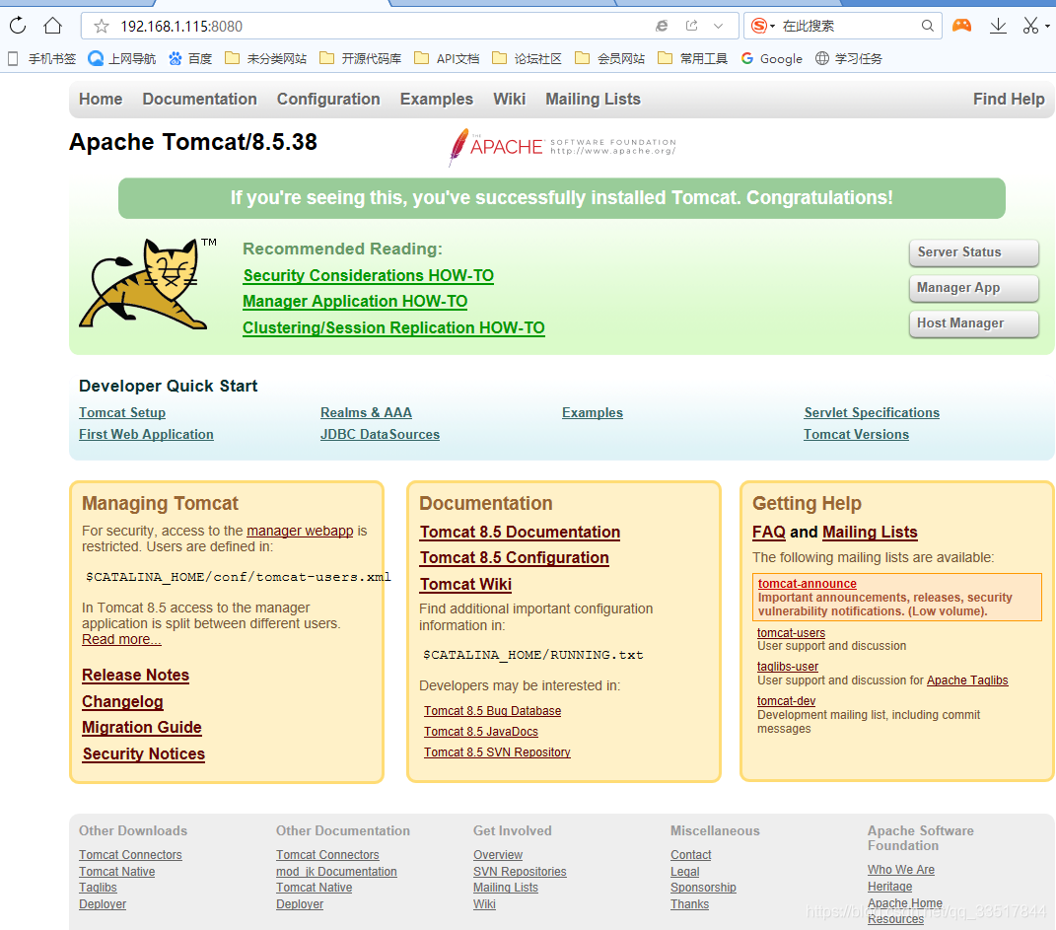
Task: Click the Apache Software Foundation logo
Action: coord(562,147)
